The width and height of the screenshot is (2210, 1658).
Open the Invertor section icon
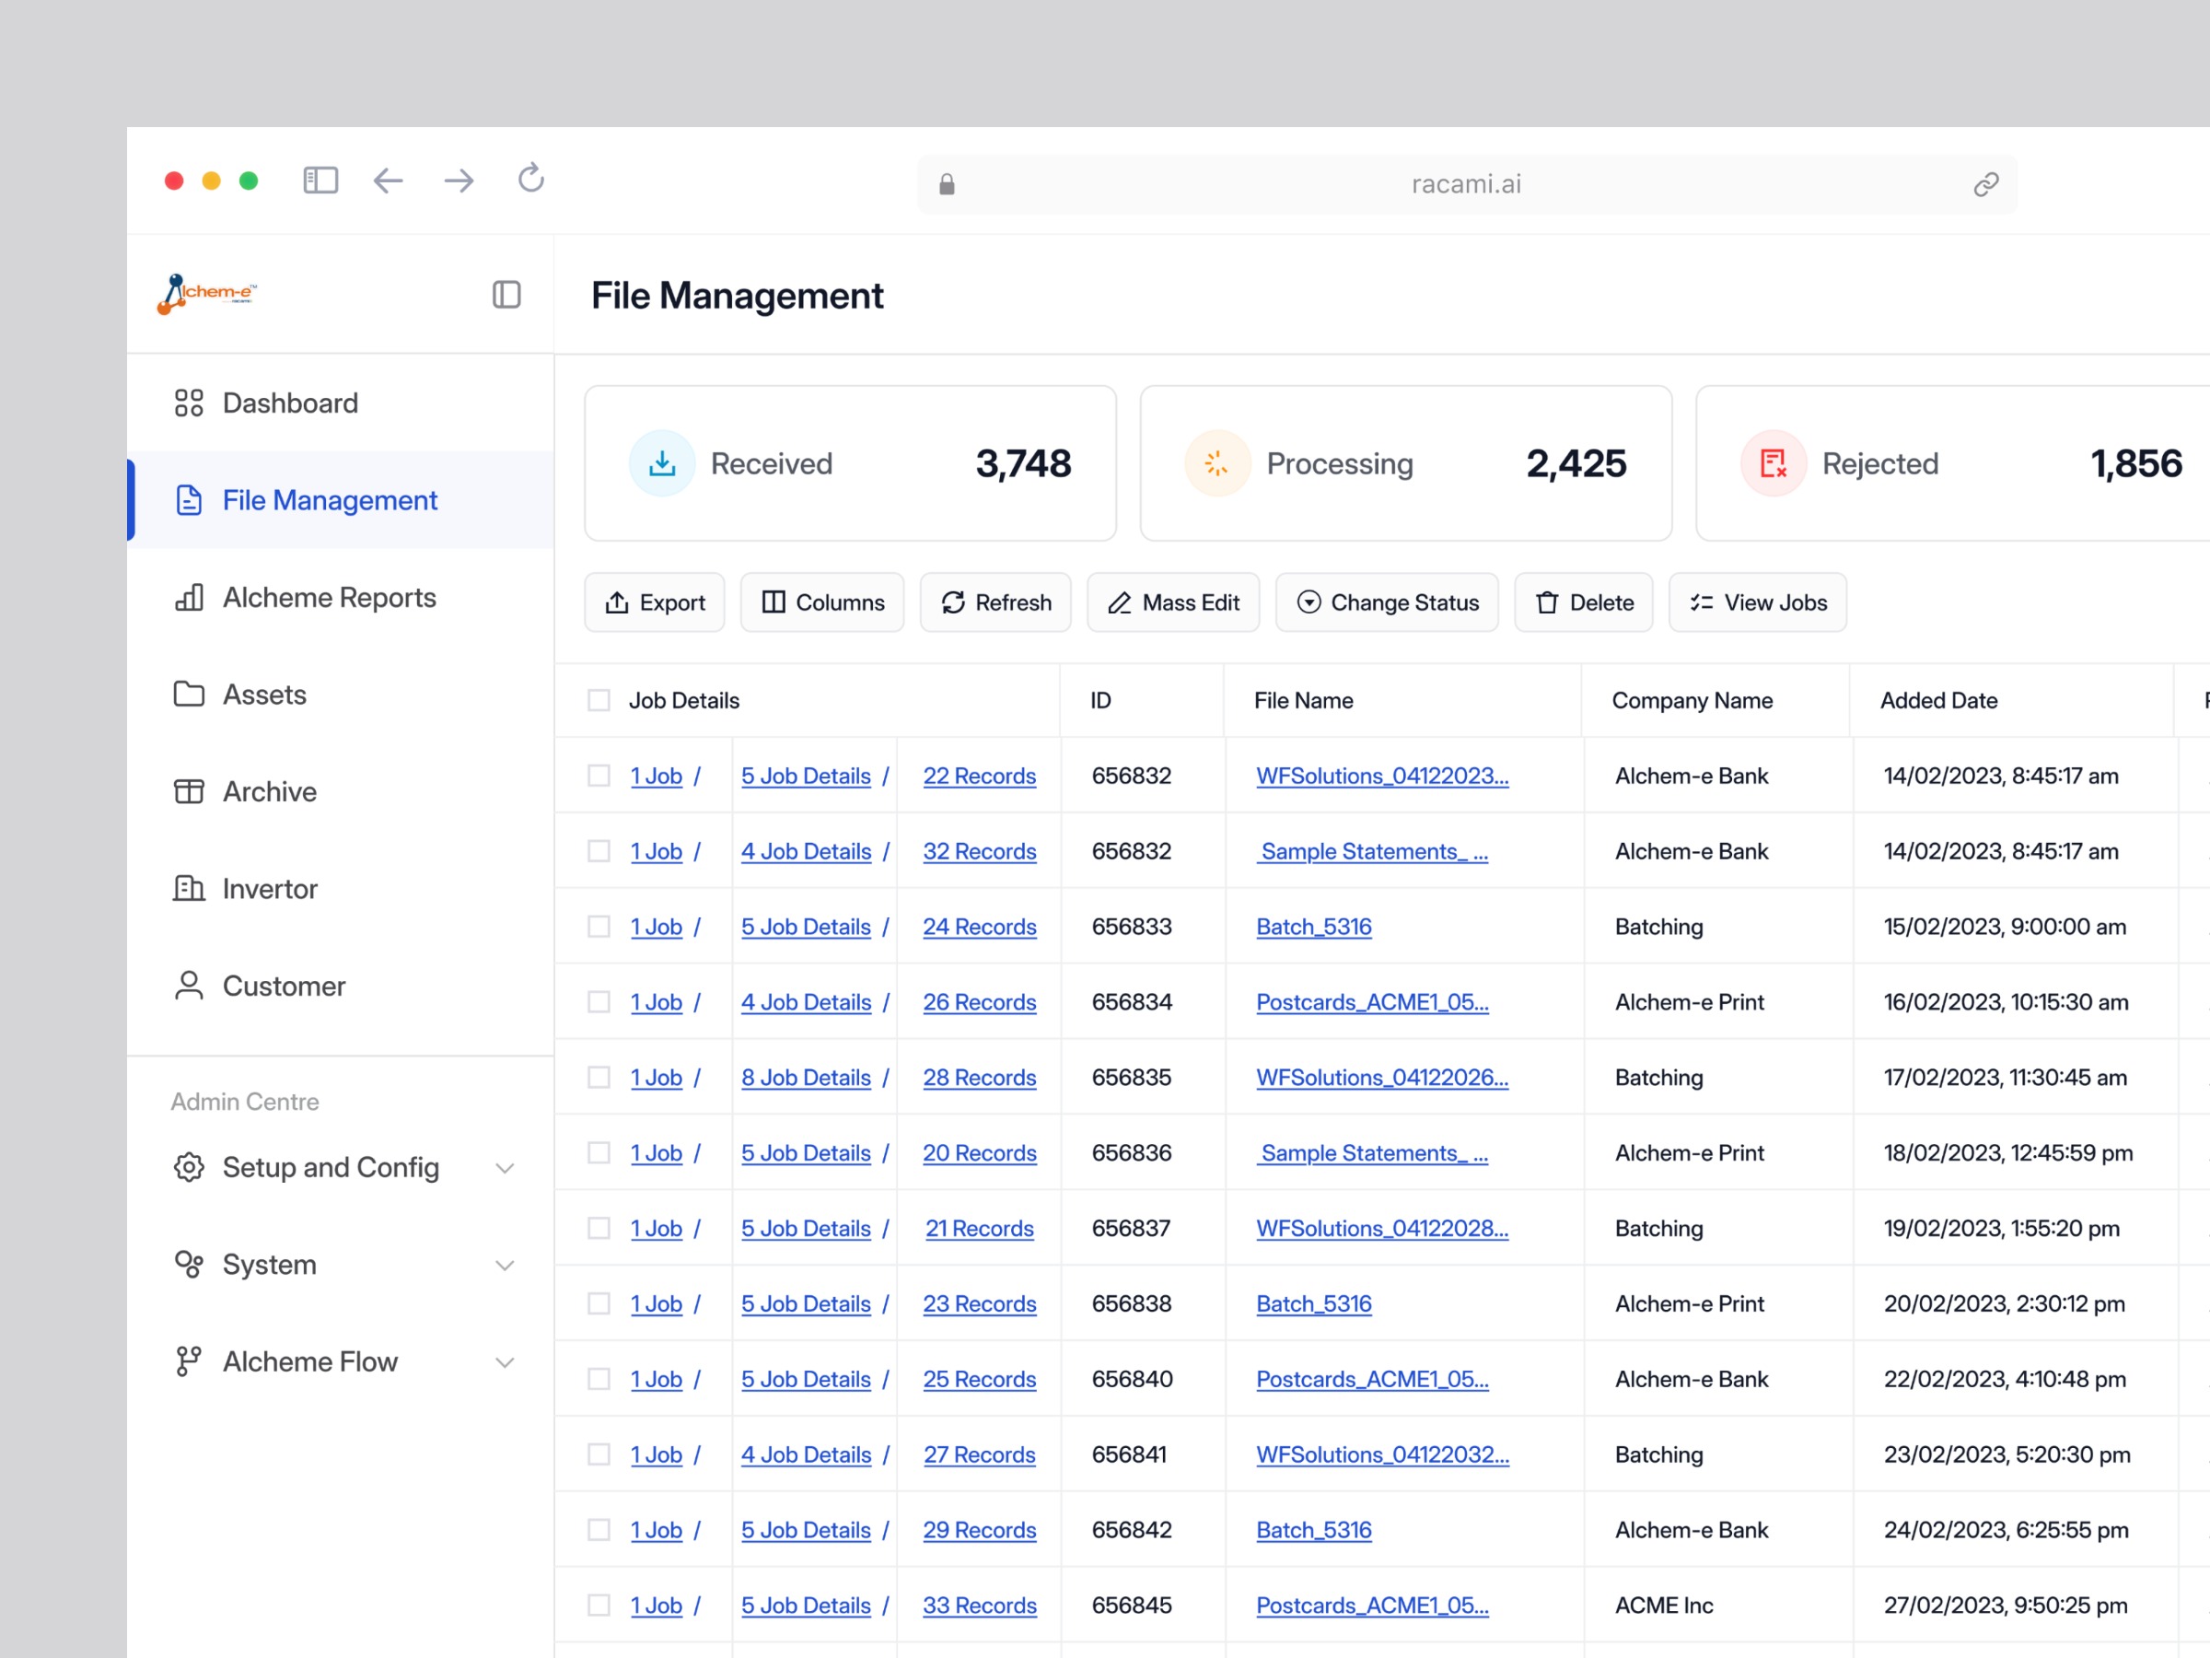click(189, 889)
